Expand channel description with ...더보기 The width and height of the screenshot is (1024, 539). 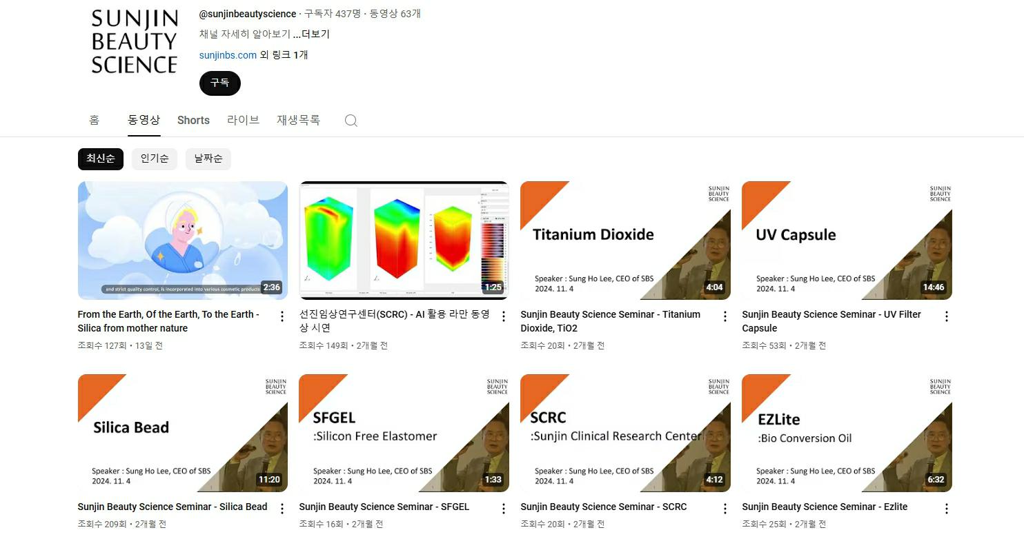coord(311,34)
